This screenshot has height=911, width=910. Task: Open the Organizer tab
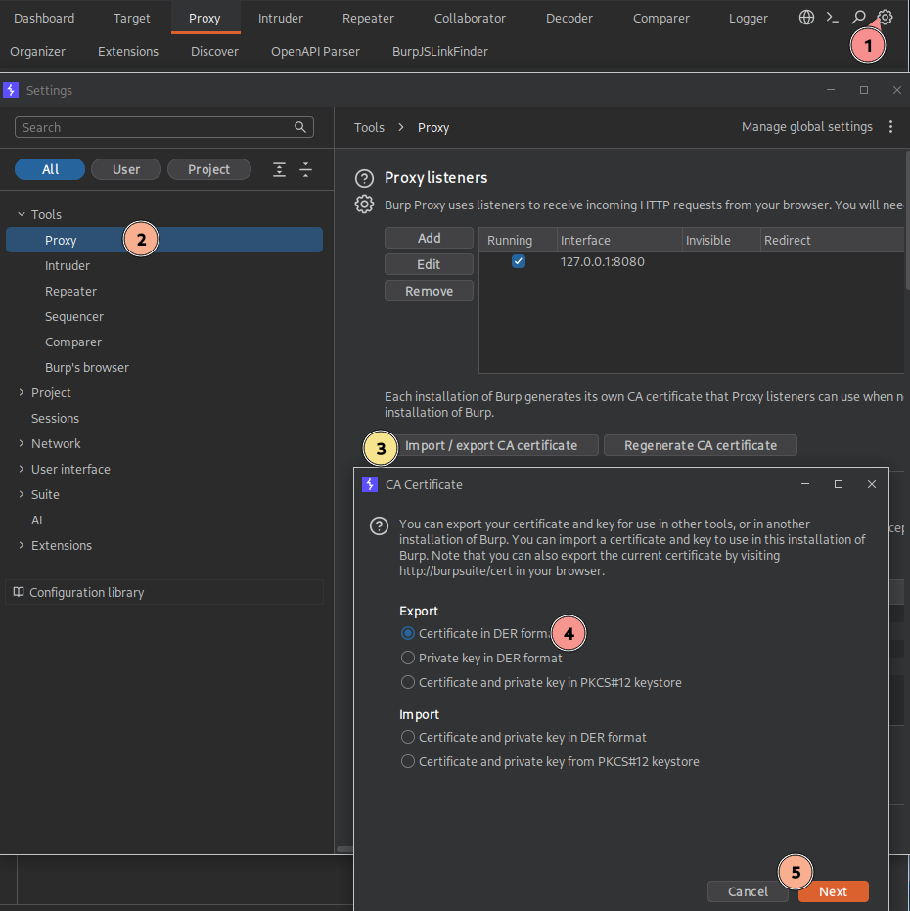[38, 51]
